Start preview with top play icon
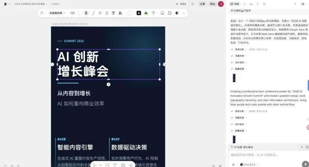Viewport: 309px width, 167px height. tap(193, 4)
